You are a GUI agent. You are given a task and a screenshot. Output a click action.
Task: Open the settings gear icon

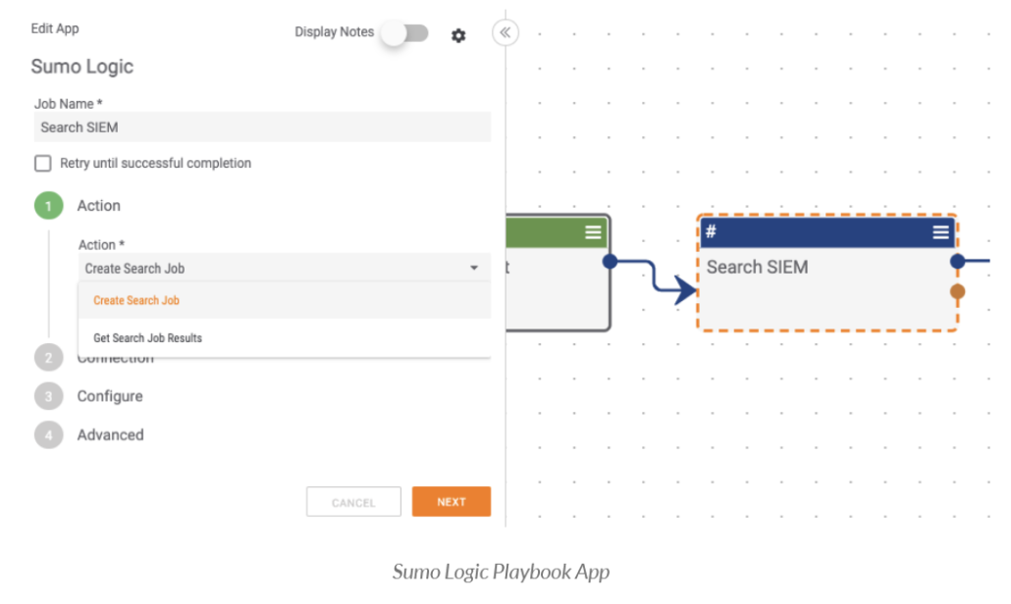(457, 35)
